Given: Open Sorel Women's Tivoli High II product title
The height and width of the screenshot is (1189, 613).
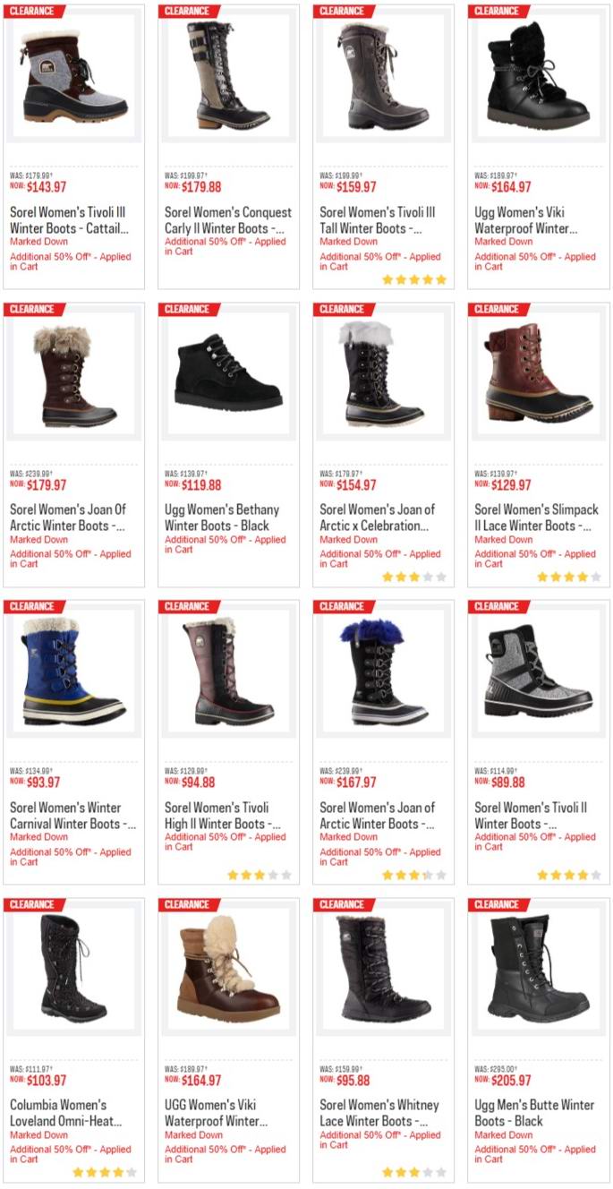Looking at the screenshot, I should 223,816.
